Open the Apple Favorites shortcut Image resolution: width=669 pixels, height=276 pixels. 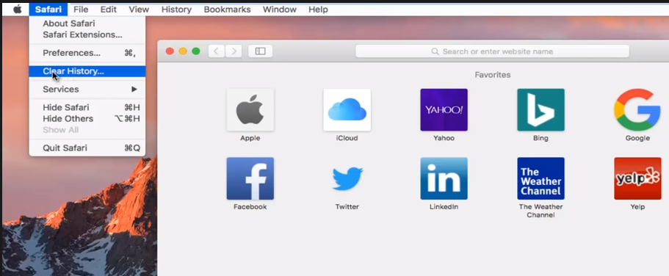click(x=250, y=109)
